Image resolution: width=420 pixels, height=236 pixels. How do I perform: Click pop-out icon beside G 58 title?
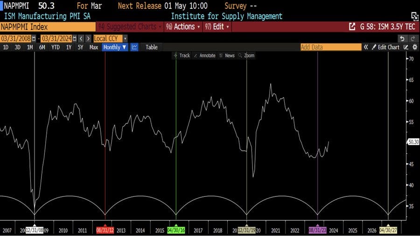click(352, 27)
